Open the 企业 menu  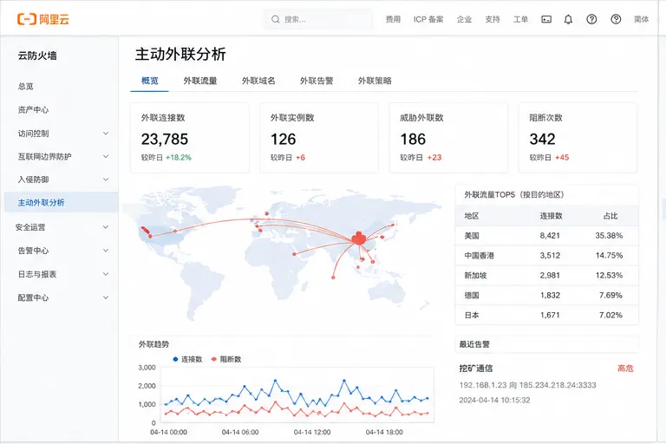pyautogui.click(x=464, y=19)
